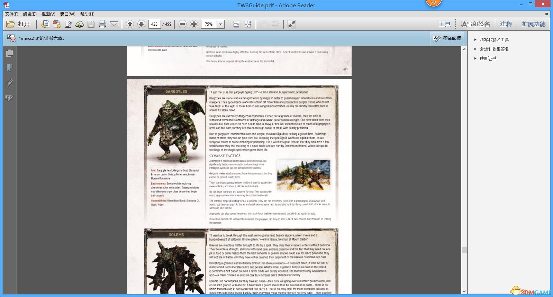This screenshot has height=297, width=553.
Task: Open the File (文件) menu
Action: 11,14
